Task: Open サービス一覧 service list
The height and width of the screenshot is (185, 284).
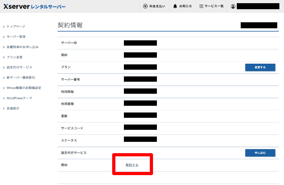Action: [x=214, y=6]
